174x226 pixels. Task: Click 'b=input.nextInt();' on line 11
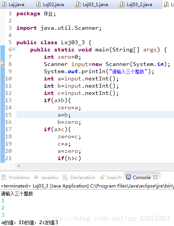pyautogui.click(x=88, y=86)
